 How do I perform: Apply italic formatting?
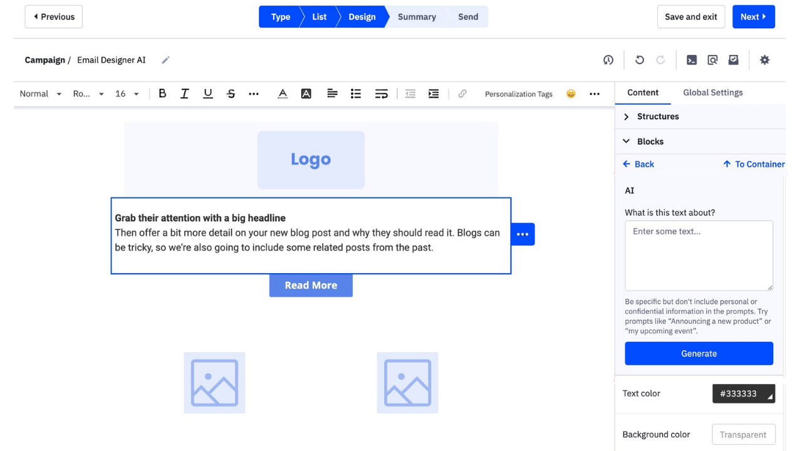click(x=184, y=93)
